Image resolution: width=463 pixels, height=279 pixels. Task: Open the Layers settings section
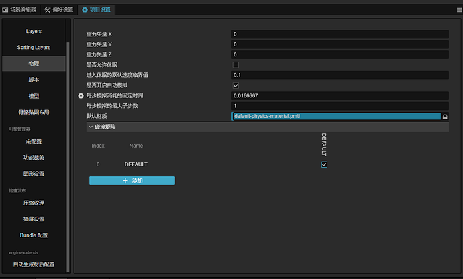[34, 31]
